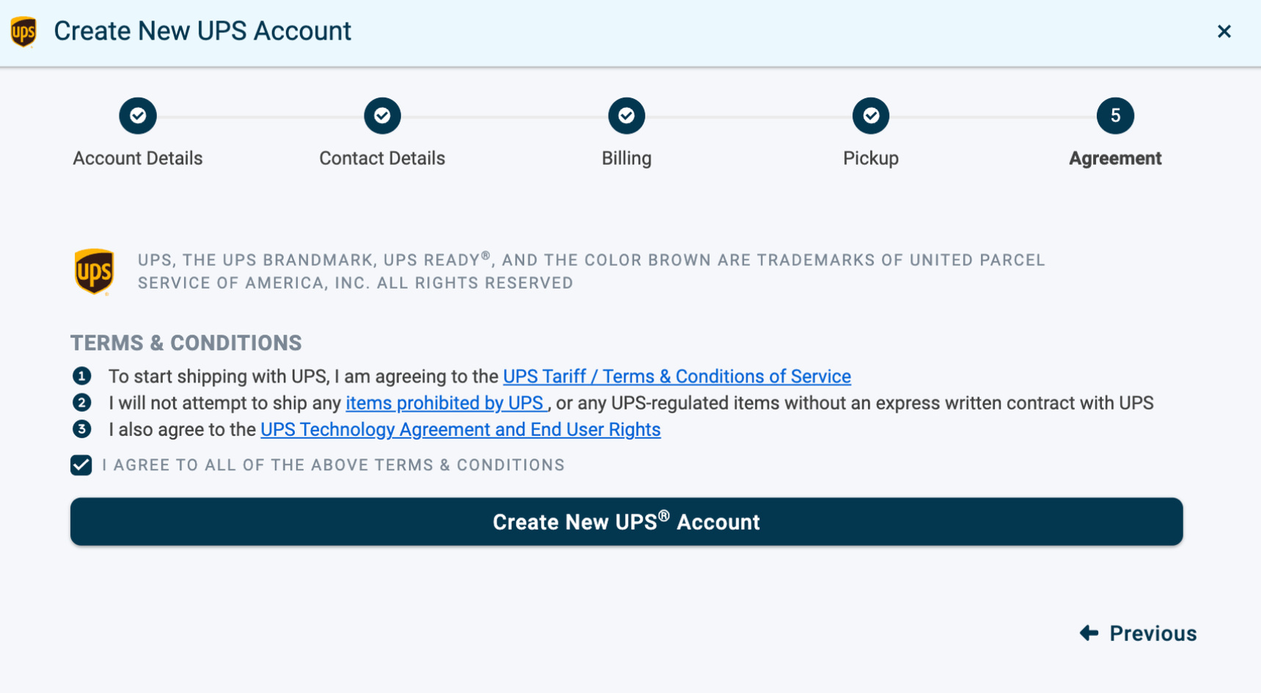Click the numbered bullet 3 in terms list

(81, 429)
